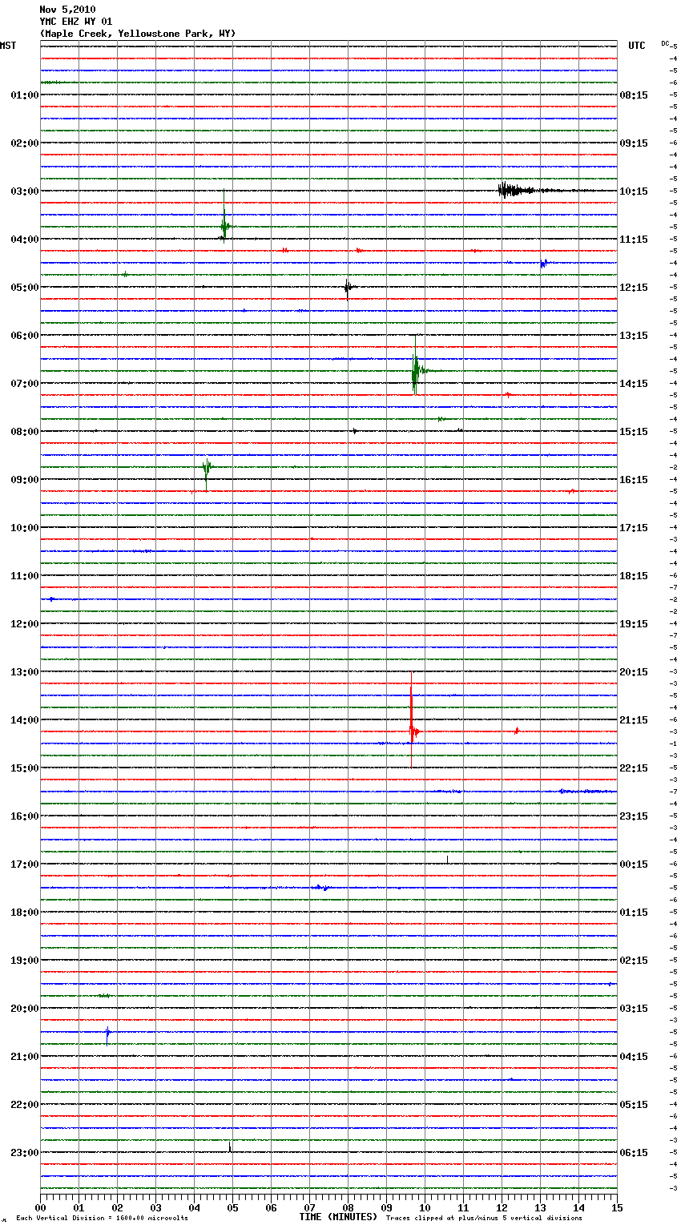Screen dimensions: 681x1229
Task: Click the TIME (MINUTES) axis title
Action: [338, 1216]
